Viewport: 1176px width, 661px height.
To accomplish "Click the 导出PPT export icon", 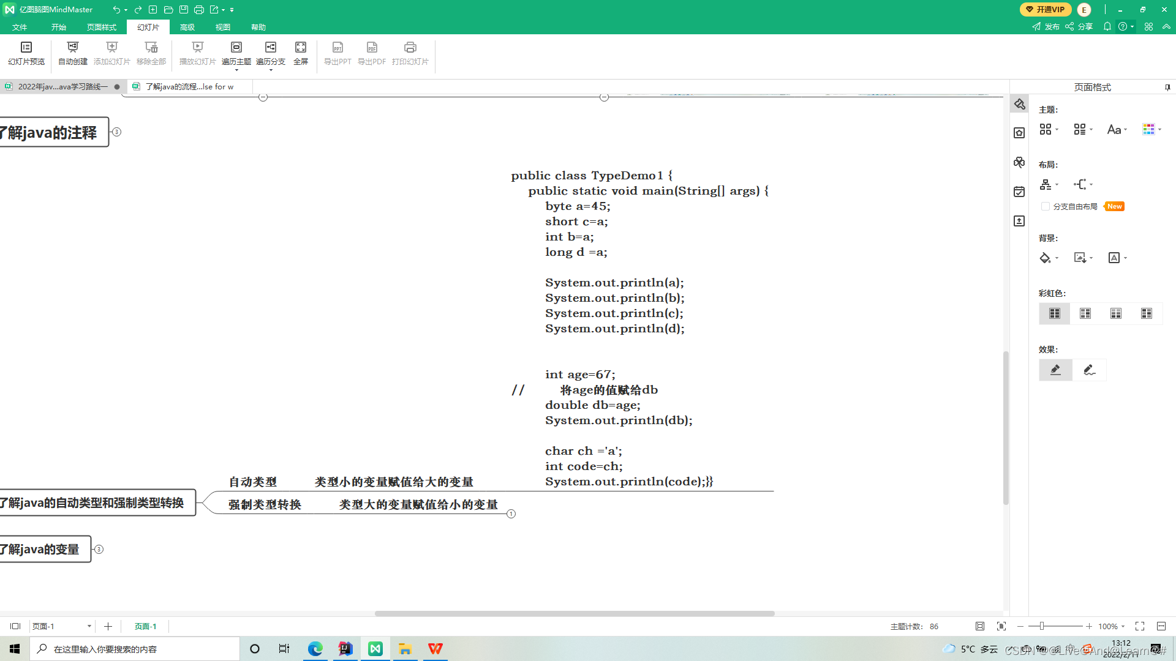I will click(337, 52).
